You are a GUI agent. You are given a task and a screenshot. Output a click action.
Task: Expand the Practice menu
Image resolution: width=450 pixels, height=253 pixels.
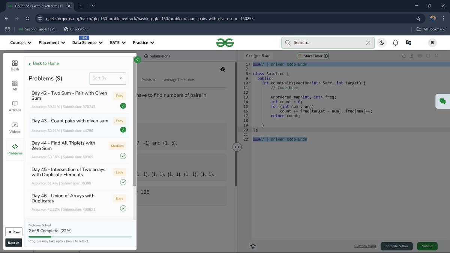(144, 43)
